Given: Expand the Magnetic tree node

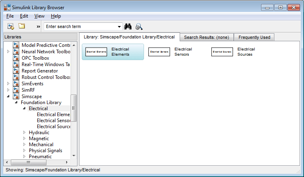Looking at the screenshot, I should 24,139.
